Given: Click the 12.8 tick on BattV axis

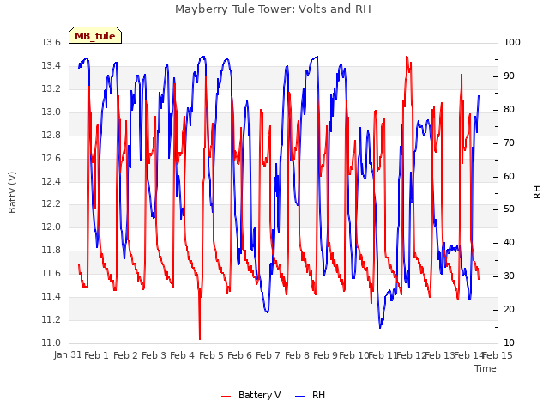Looking at the screenshot, I should pyautogui.click(x=51, y=136).
